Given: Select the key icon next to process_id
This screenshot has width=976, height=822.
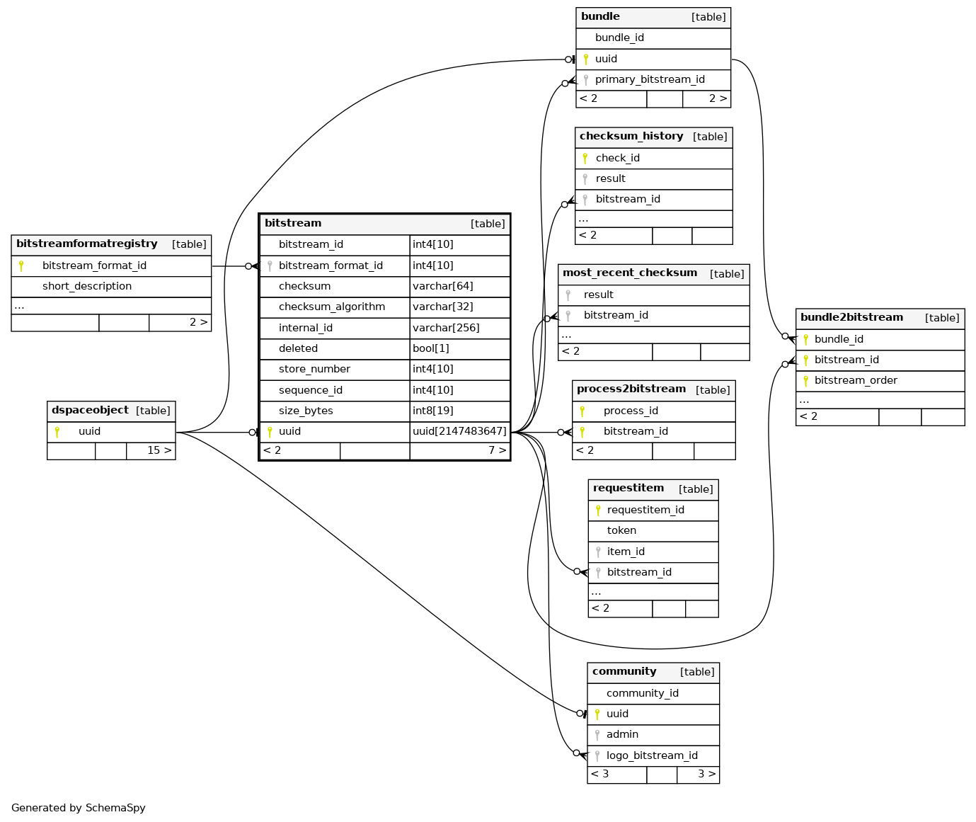Looking at the screenshot, I should (x=582, y=411).
